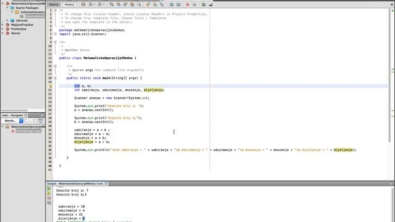The width and height of the screenshot is (395, 222).
Task: Open Members filter dropdown in Navigator
Action: [12, 121]
